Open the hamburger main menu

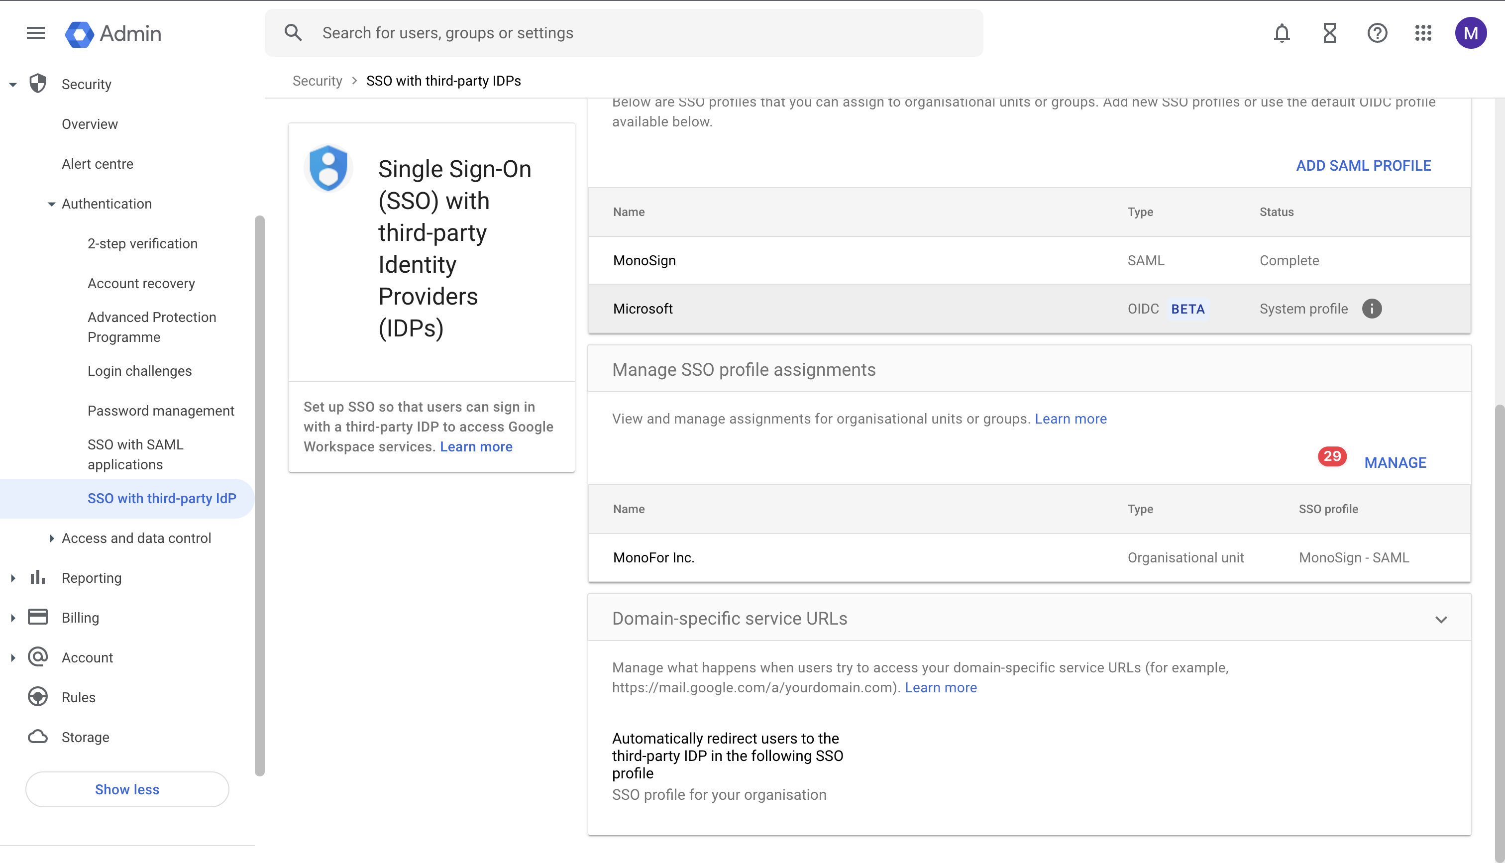pos(35,33)
